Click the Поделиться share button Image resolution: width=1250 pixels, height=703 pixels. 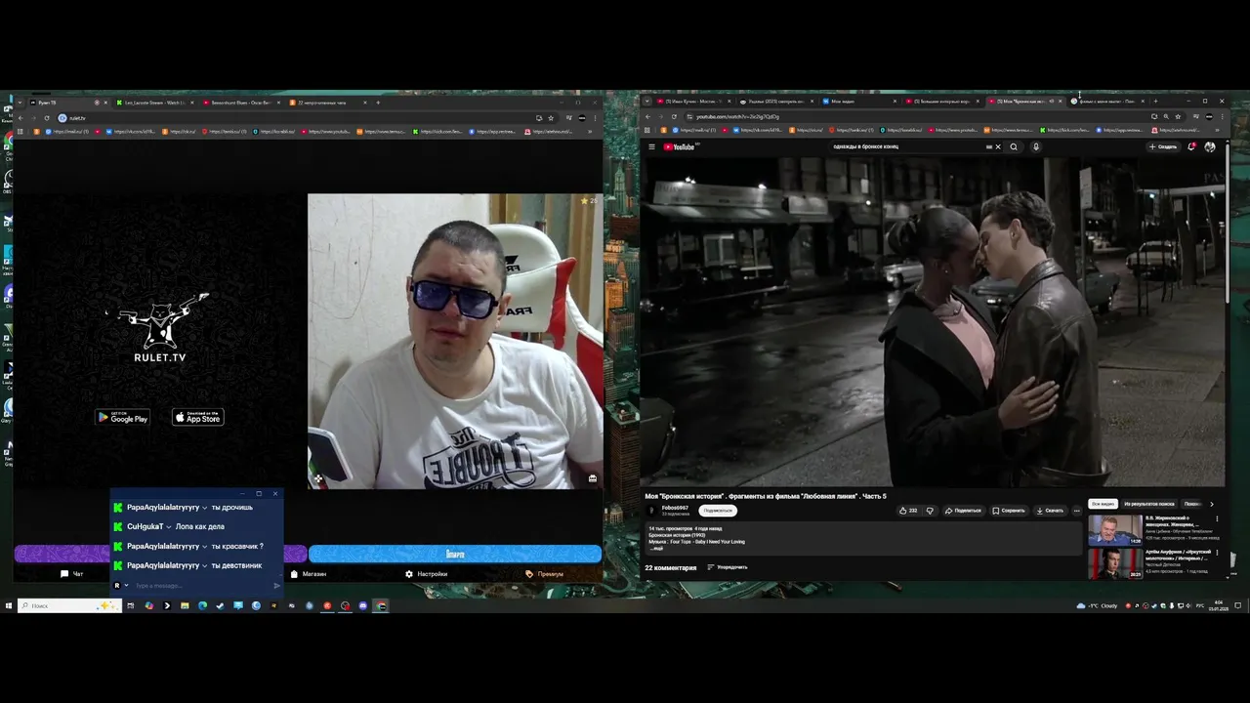pos(963,511)
